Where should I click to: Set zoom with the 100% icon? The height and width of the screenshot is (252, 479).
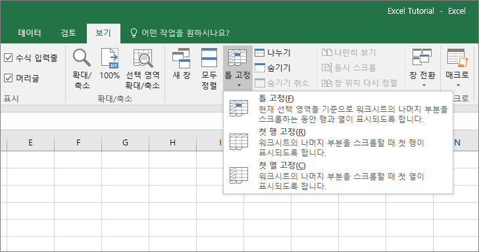110,58
